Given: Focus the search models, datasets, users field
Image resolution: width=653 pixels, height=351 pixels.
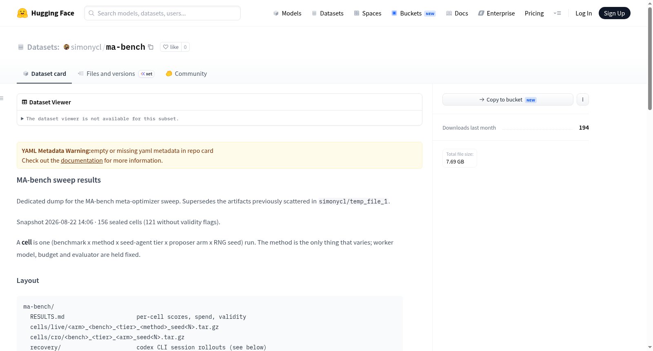Looking at the screenshot, I should [x=162, y=13].
